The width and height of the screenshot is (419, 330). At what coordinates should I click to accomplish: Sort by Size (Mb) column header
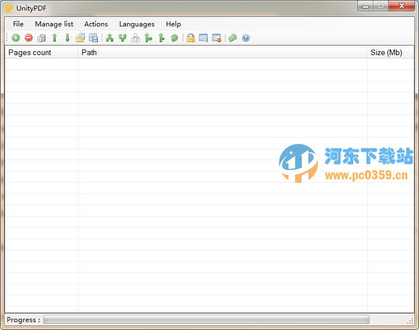pyautogui.click(x=391, y=52)
